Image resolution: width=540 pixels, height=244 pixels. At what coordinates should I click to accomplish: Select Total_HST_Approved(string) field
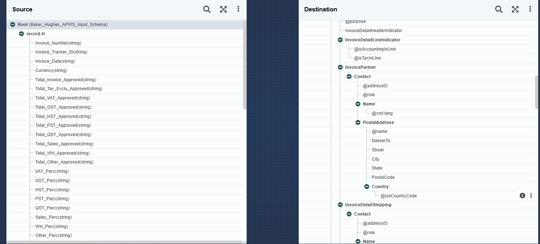click(x=63, y=116)
